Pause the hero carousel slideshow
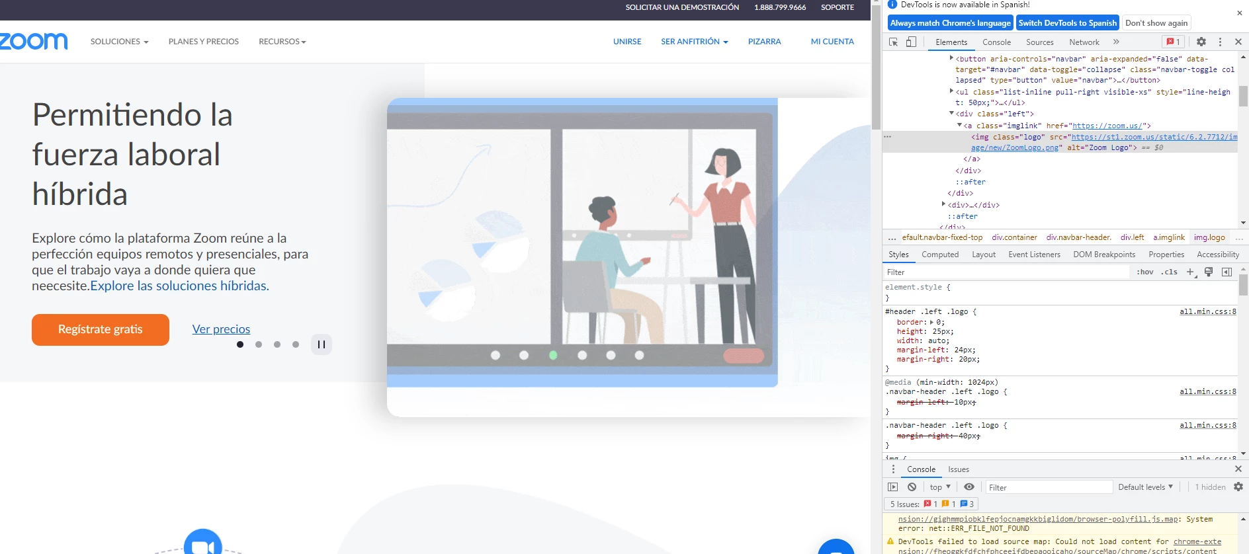The image size is (1249, 554). pyautogui.click(x=322, y=344)
